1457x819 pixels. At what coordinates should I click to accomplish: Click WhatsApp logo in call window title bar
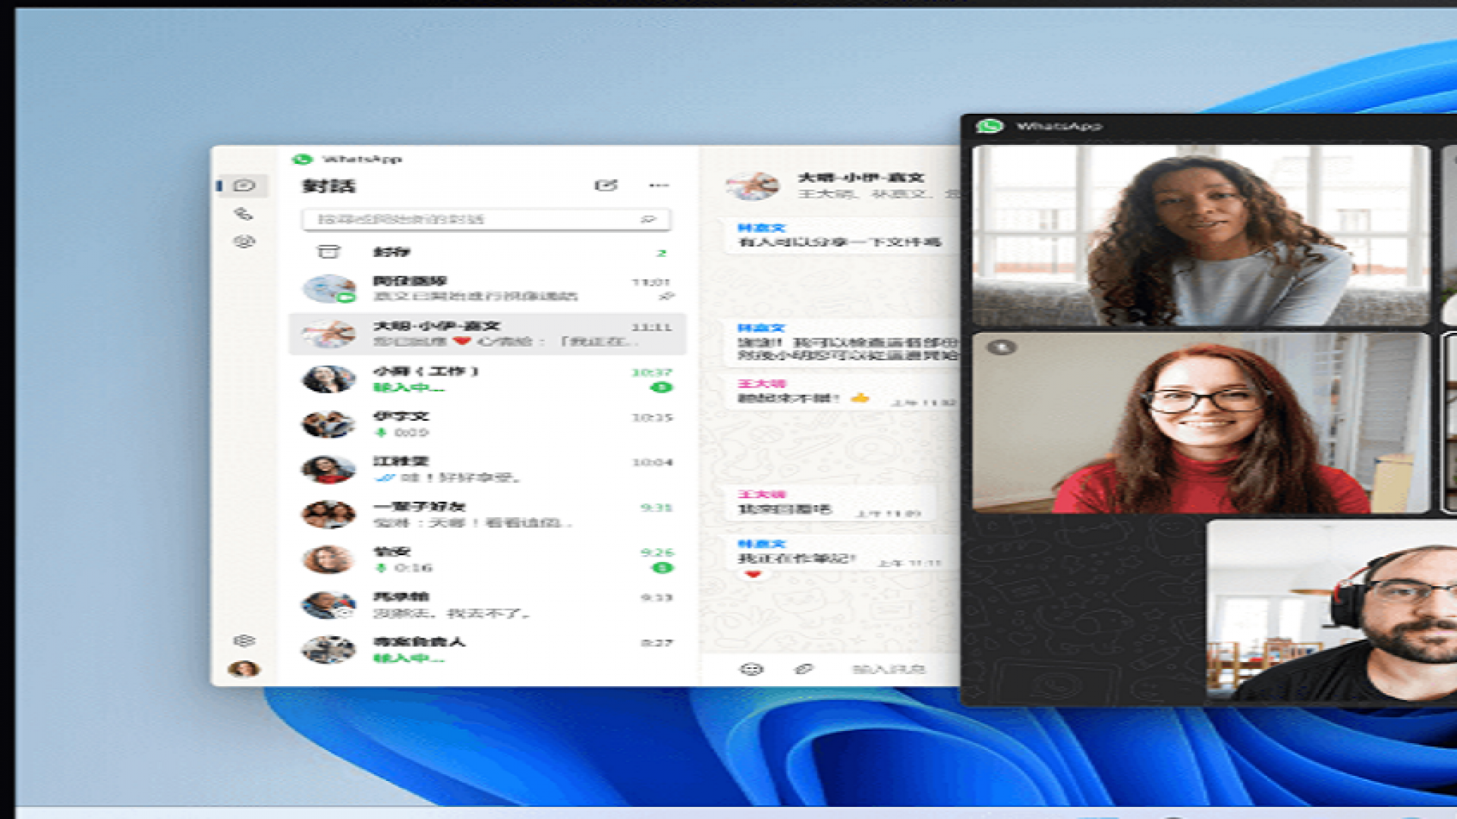(990, 126)
